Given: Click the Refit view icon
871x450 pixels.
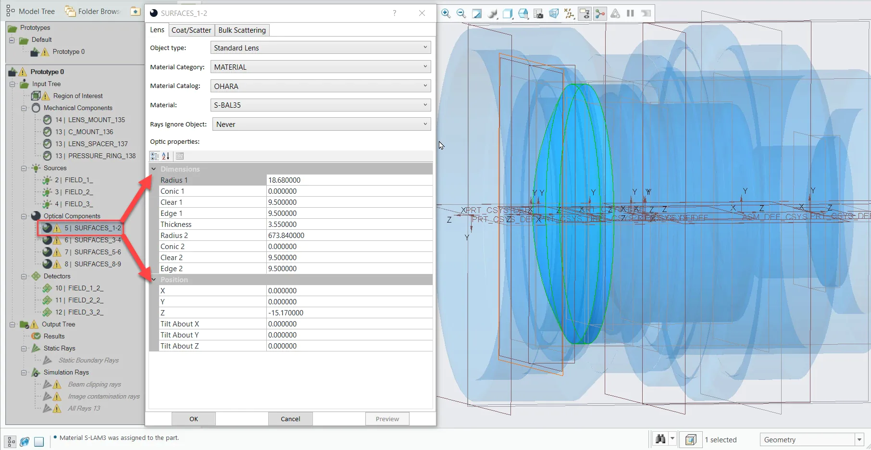Looking at the screenshot, I should click(x=476, y=13).
